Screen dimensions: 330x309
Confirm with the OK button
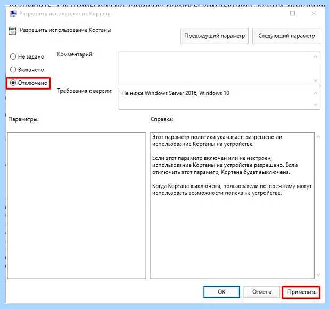click(x=221, y=292)
